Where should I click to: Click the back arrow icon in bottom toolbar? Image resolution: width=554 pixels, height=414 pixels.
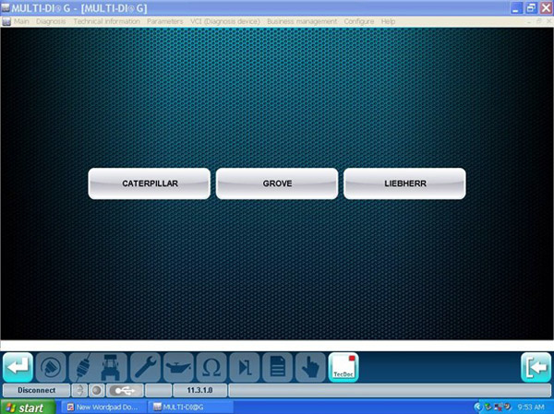18,366
